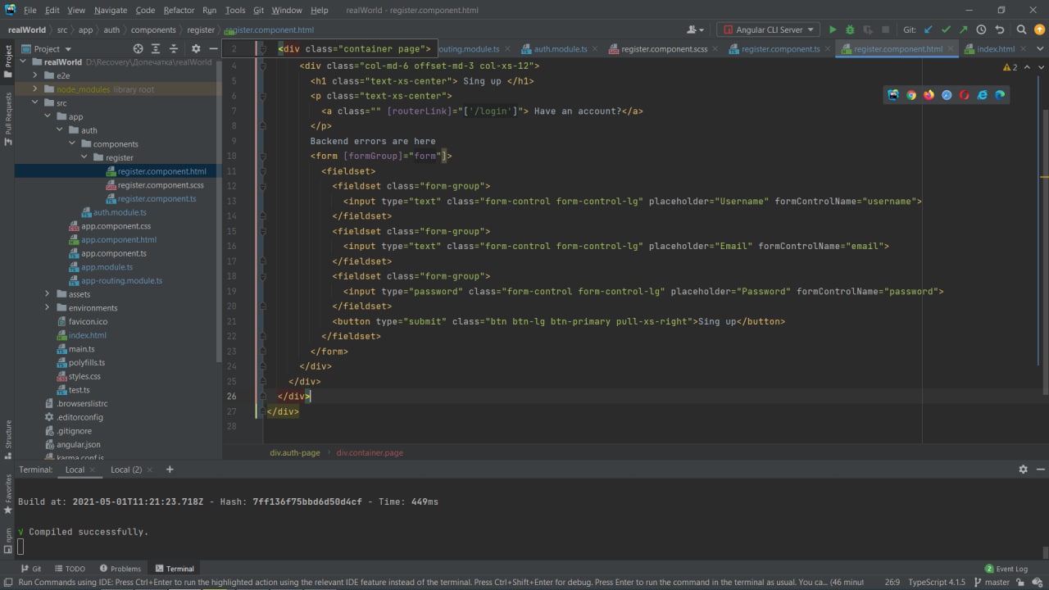Click Git commit checkmark icon
Image resolution: width=1049 pixels, height=590 pixels.
click(946, 29)
